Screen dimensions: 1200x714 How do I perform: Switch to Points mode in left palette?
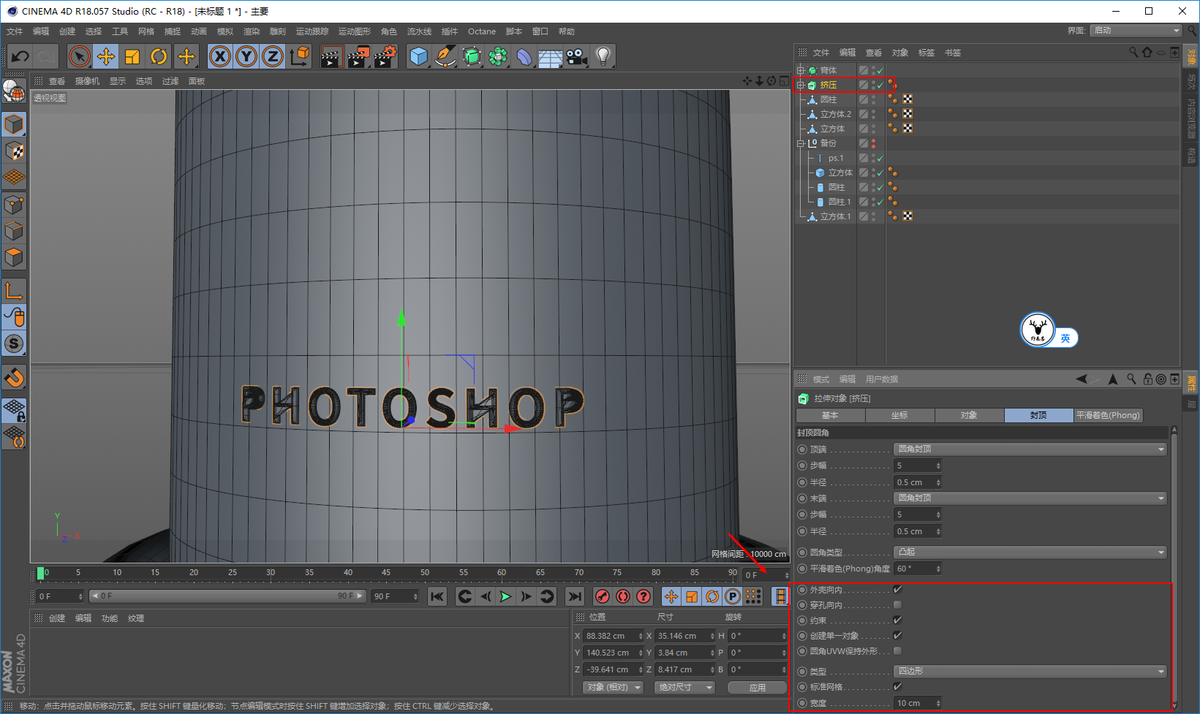(x=14, y=205)
